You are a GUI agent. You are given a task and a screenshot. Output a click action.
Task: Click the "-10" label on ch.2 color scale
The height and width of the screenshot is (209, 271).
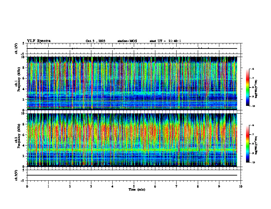tap(253, 163)
